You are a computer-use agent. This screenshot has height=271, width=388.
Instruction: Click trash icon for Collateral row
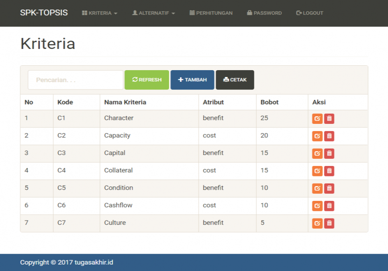point(329,171)
